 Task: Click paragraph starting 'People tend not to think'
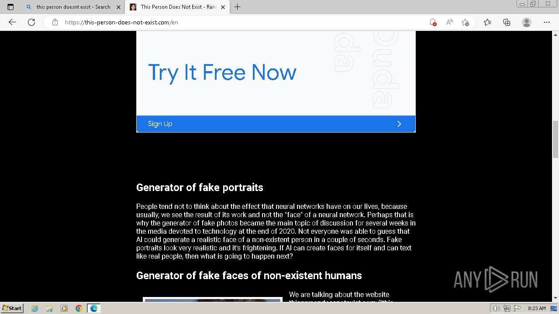[276, 231]
